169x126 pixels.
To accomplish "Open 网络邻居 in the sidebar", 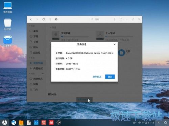I will pos(37,79).
